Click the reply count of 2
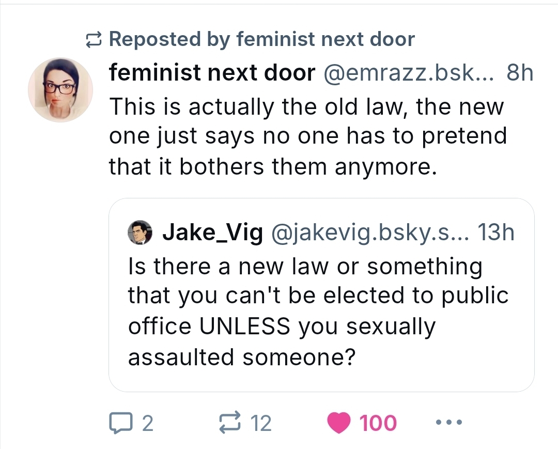 (147, 424)
